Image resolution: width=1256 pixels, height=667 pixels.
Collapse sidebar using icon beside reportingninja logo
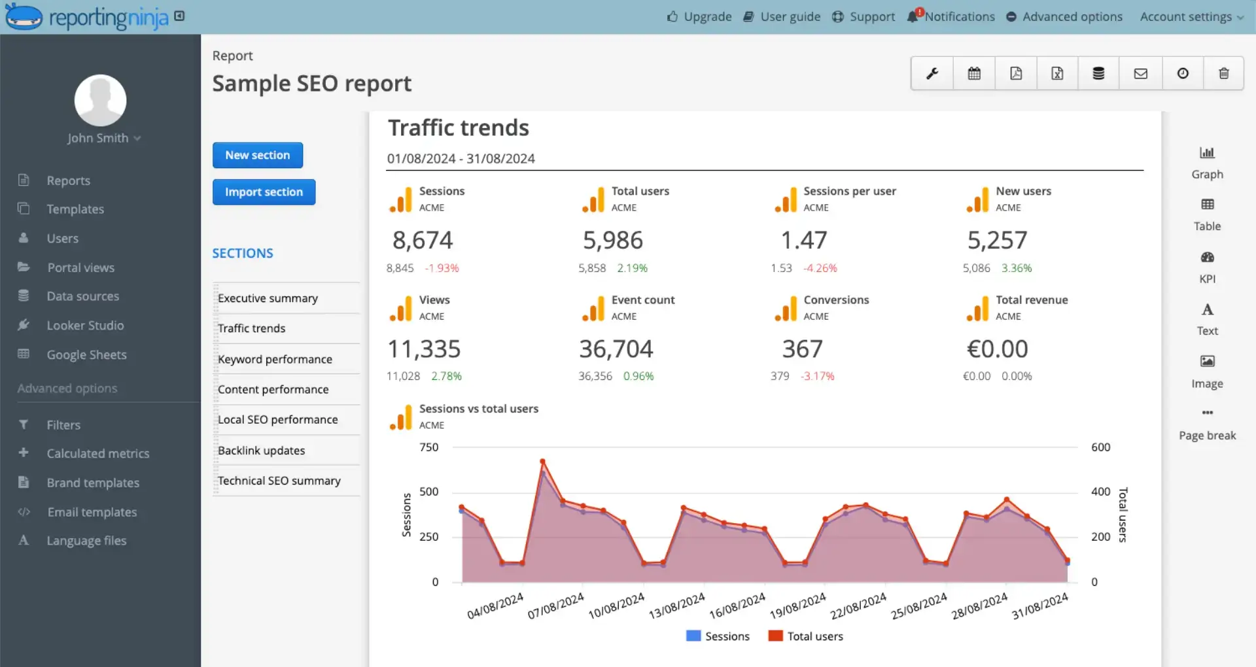click(x=180, y=16)
